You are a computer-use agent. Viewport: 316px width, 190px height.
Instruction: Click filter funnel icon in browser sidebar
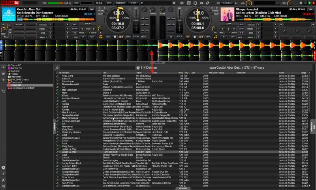click(x=4, y=80)
